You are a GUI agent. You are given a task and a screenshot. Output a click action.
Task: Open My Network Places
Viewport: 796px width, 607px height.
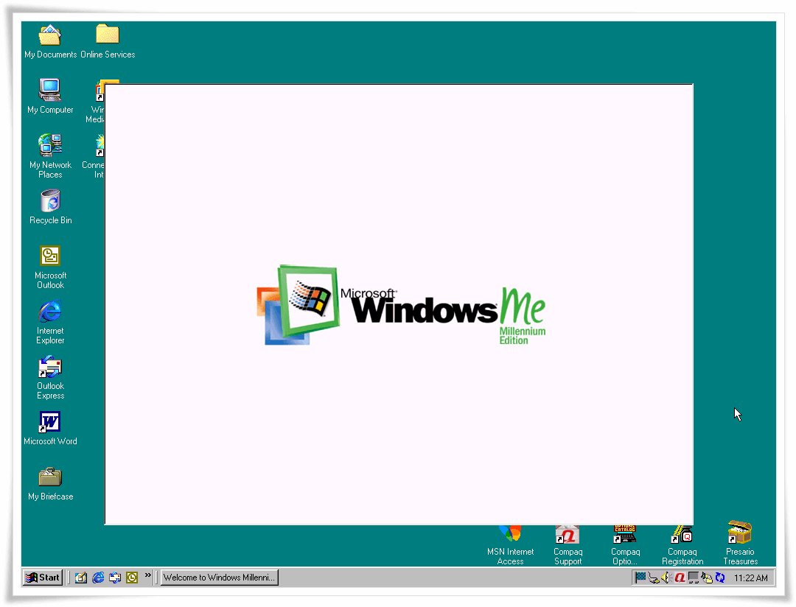[49, 145]
